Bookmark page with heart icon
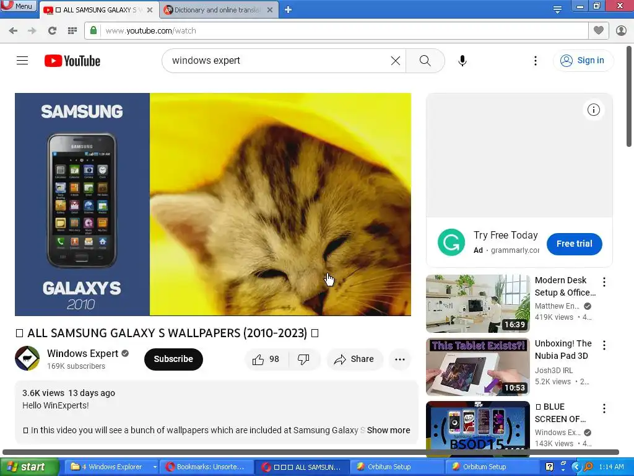634x476 pixels. point(599,30)
